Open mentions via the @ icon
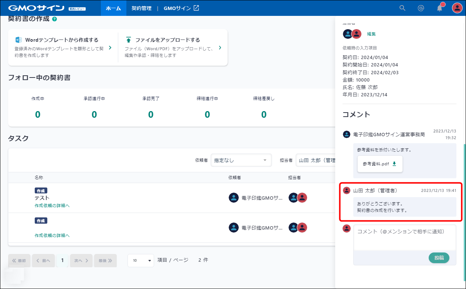 pyautogui.click(x=421, y=8)
